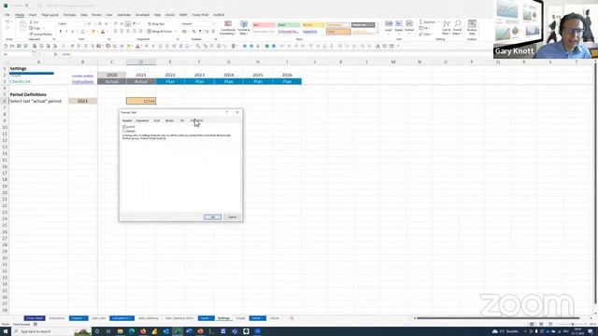Select the orange cell D6

tap(141, 101)
